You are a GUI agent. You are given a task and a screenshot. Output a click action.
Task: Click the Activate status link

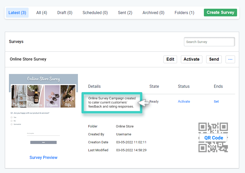click(184, 101)
